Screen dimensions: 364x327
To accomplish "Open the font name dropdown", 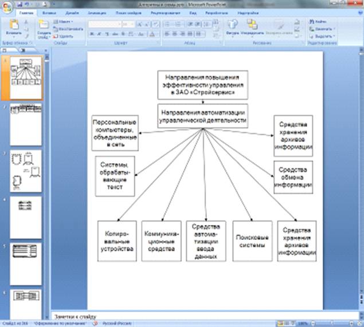I will click(x=119, y=24).
